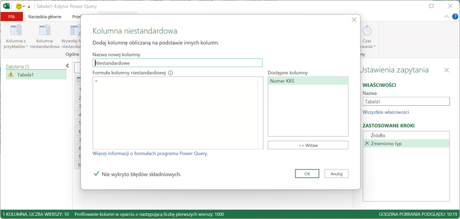Click the smiley feedback icon
Screen dimensions: 460x219
pos(19,6)
